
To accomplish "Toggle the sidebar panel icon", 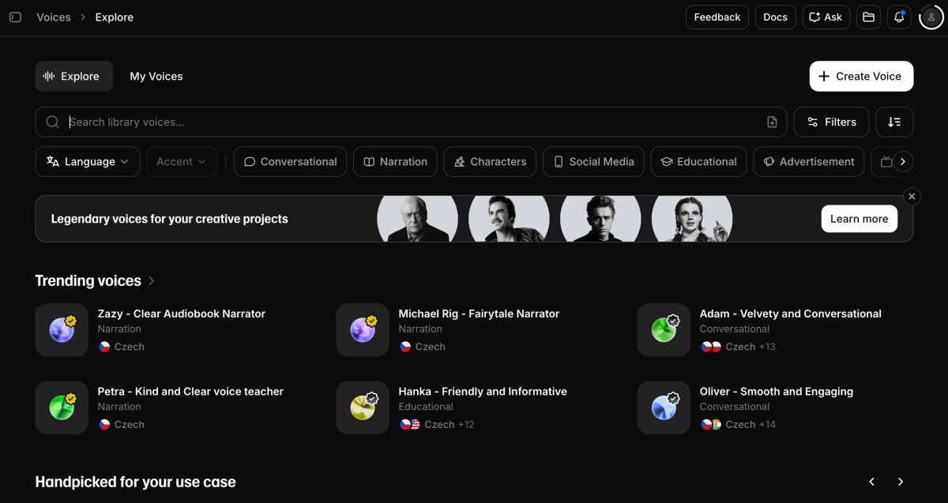I will pyautogui.click(x=15, y=17).
